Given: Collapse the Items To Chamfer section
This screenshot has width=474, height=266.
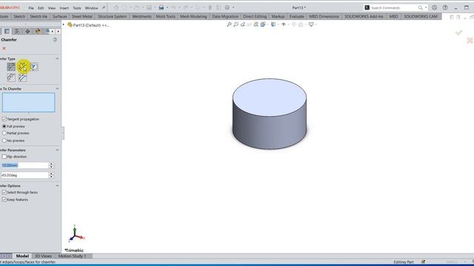Looking at the screenshot, I should click(57, 89).
